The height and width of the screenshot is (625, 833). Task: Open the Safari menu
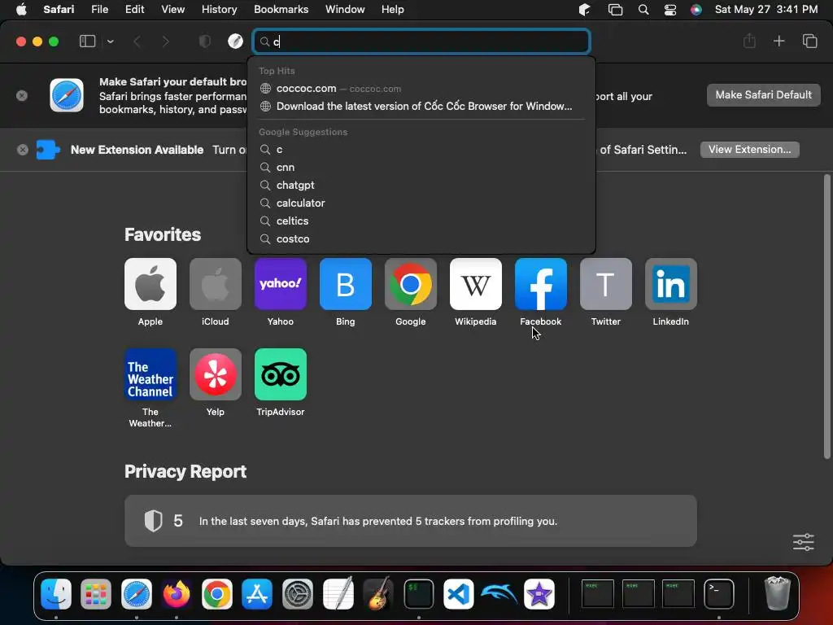(59, 10)
